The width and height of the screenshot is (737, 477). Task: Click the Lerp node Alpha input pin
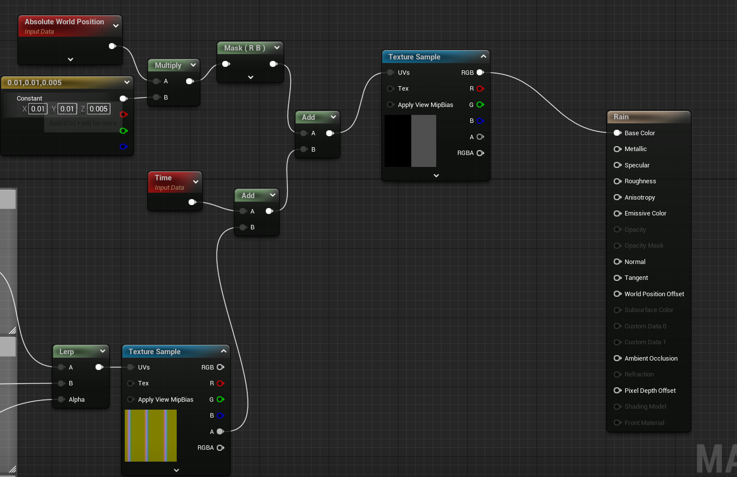coord(61,399)
